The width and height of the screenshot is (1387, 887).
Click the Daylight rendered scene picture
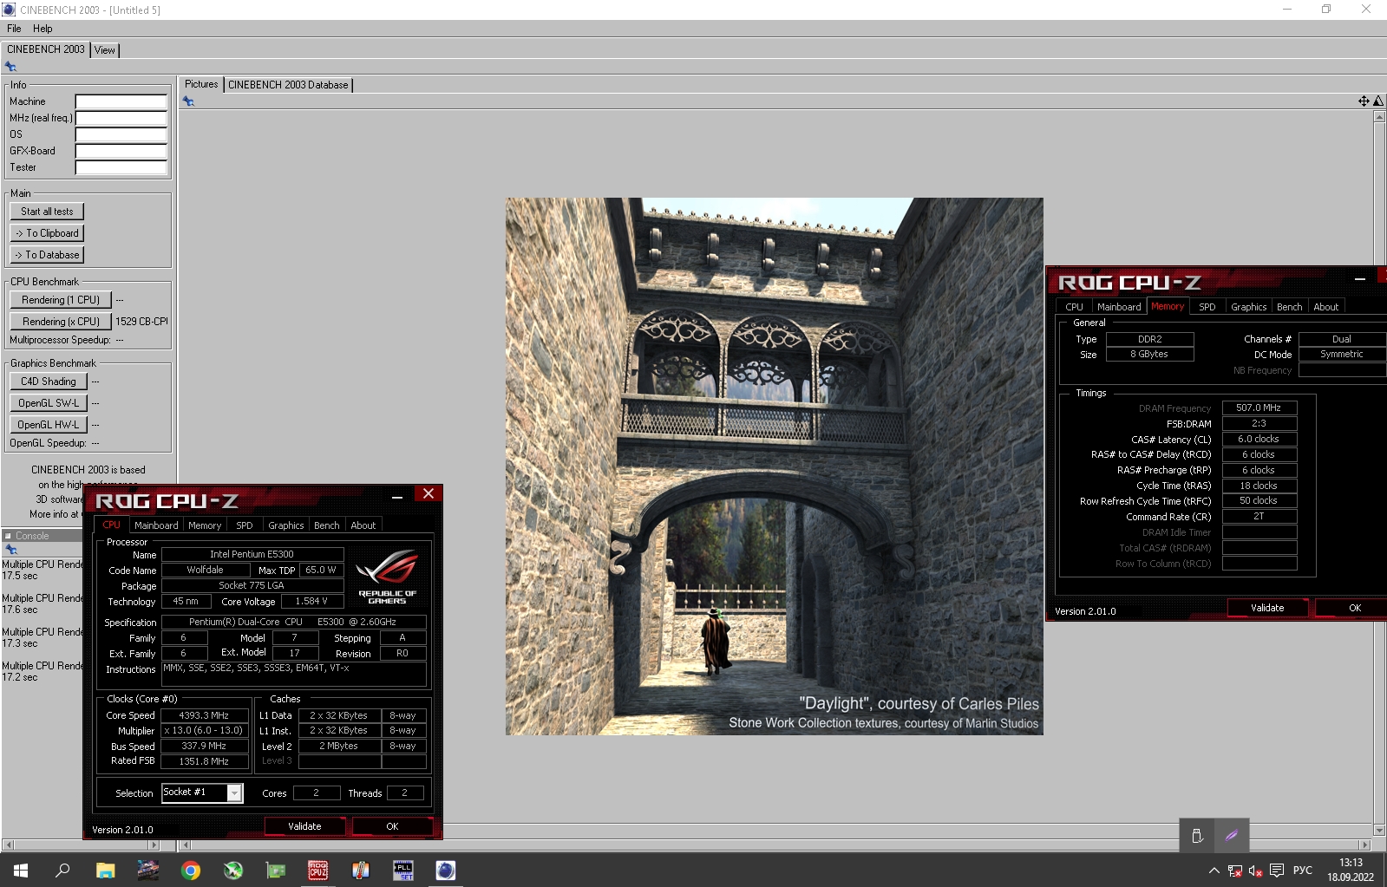774,466
